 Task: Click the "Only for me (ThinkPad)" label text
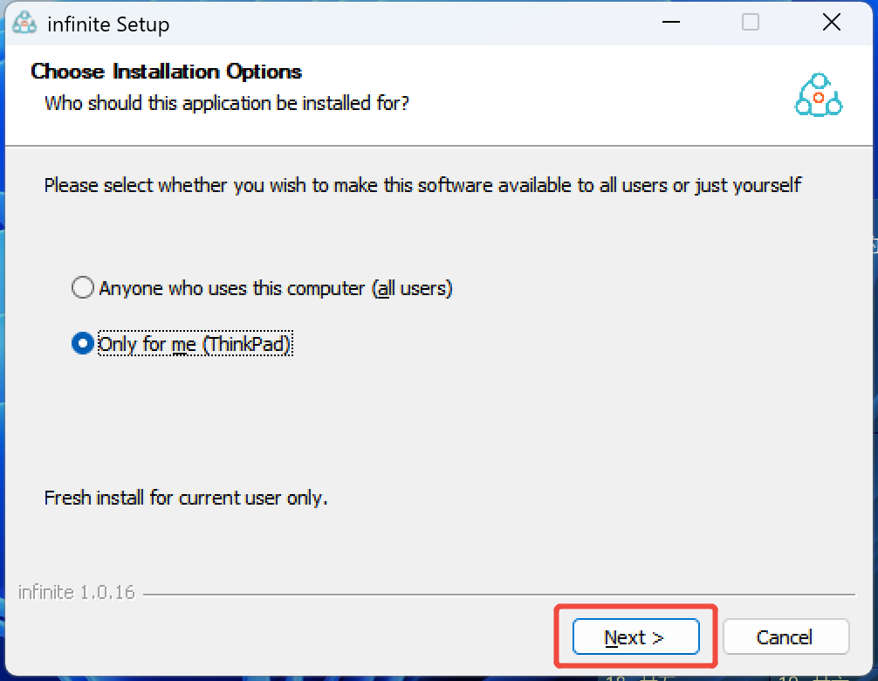pyautogui.click(x=195, y=344)
